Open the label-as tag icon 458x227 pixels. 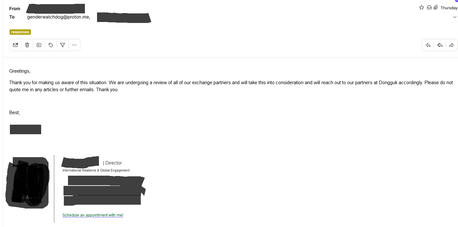[x=51, y=45]
